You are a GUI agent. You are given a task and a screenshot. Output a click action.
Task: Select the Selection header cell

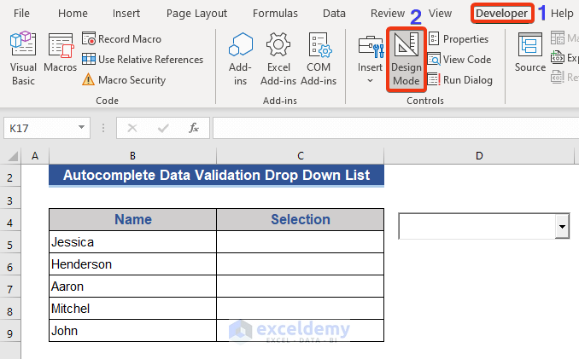click(301, 220)
